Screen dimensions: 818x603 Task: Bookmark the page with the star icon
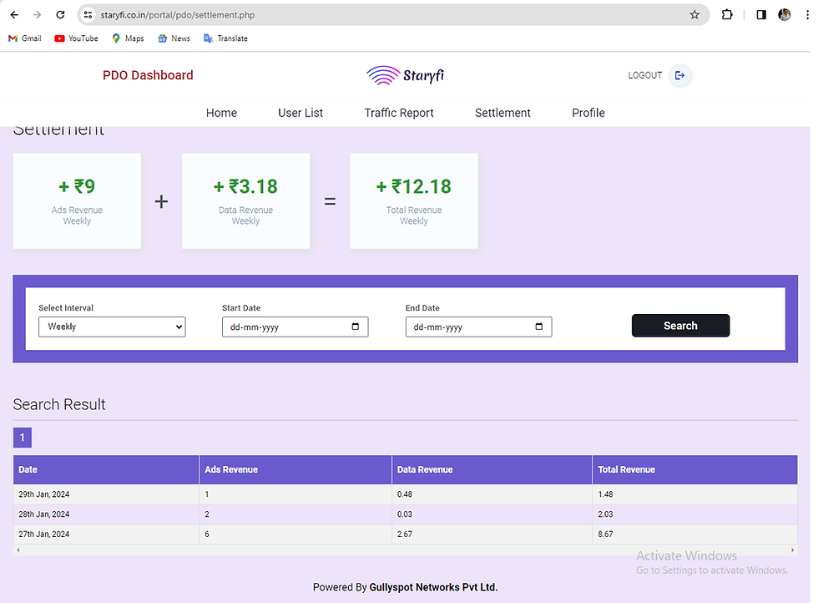(695, 14)
